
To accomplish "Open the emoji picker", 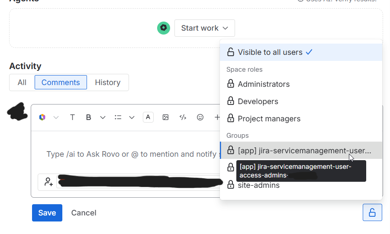I will pos(200,117).
